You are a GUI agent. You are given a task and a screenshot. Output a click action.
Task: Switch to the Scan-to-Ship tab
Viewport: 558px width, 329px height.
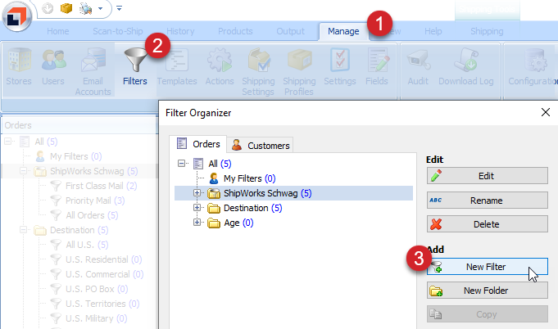[118, 31]
